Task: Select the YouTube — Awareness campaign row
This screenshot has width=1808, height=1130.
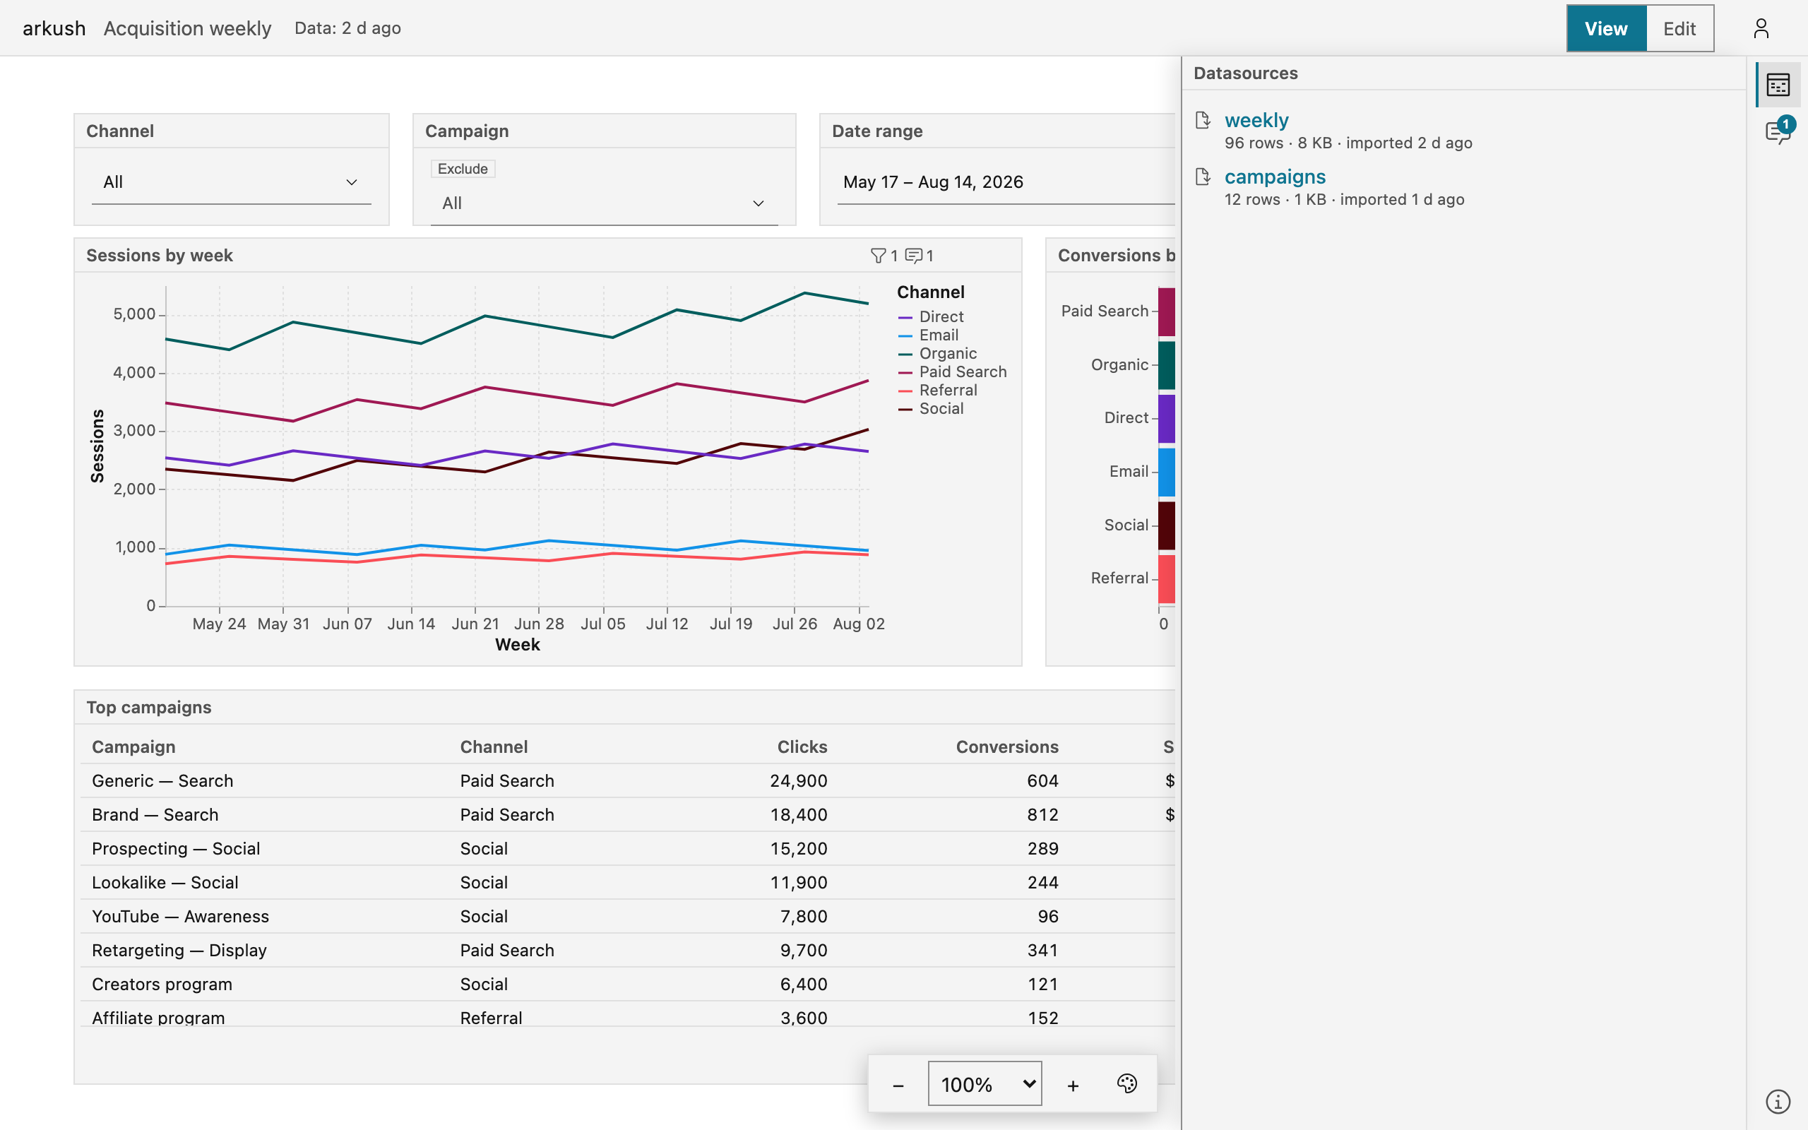Action: pyautogui.click(x=628, y=916)
